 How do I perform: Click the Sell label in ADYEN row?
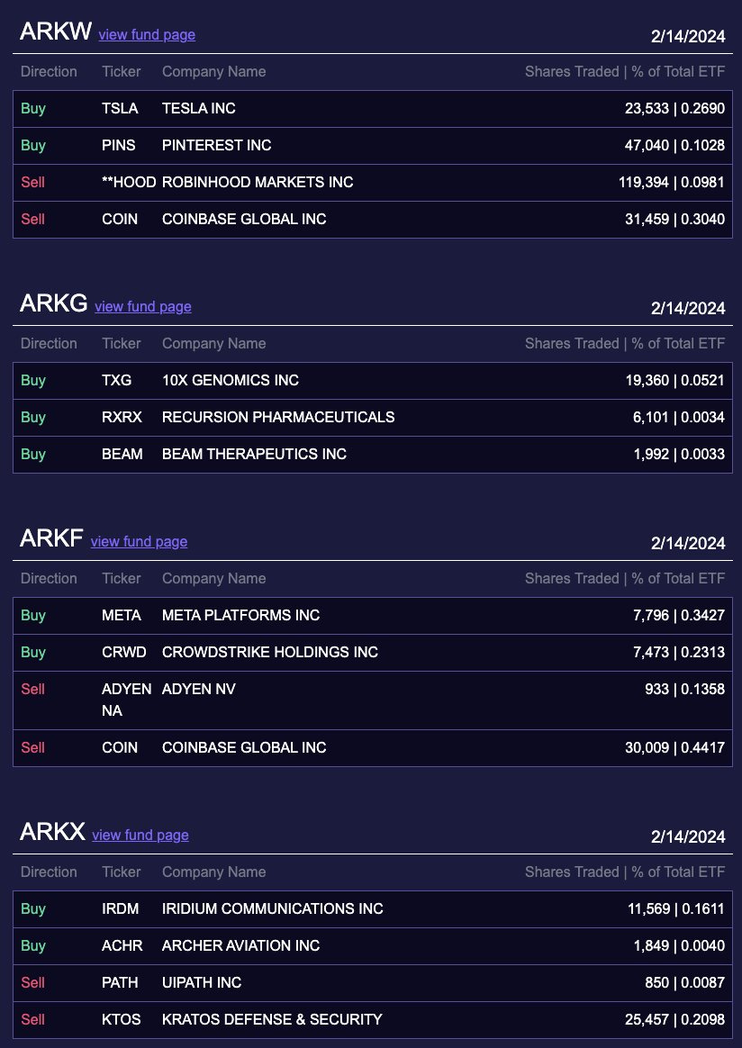coord(32,689)
